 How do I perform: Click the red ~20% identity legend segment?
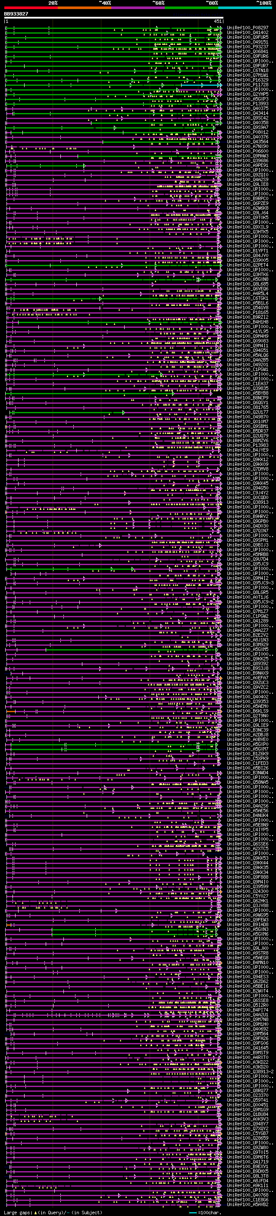[x=31, y=8]
